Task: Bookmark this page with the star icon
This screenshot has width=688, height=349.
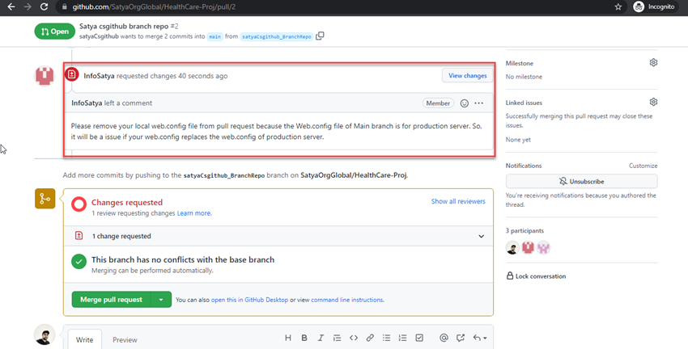Action: tap(618, 7)
